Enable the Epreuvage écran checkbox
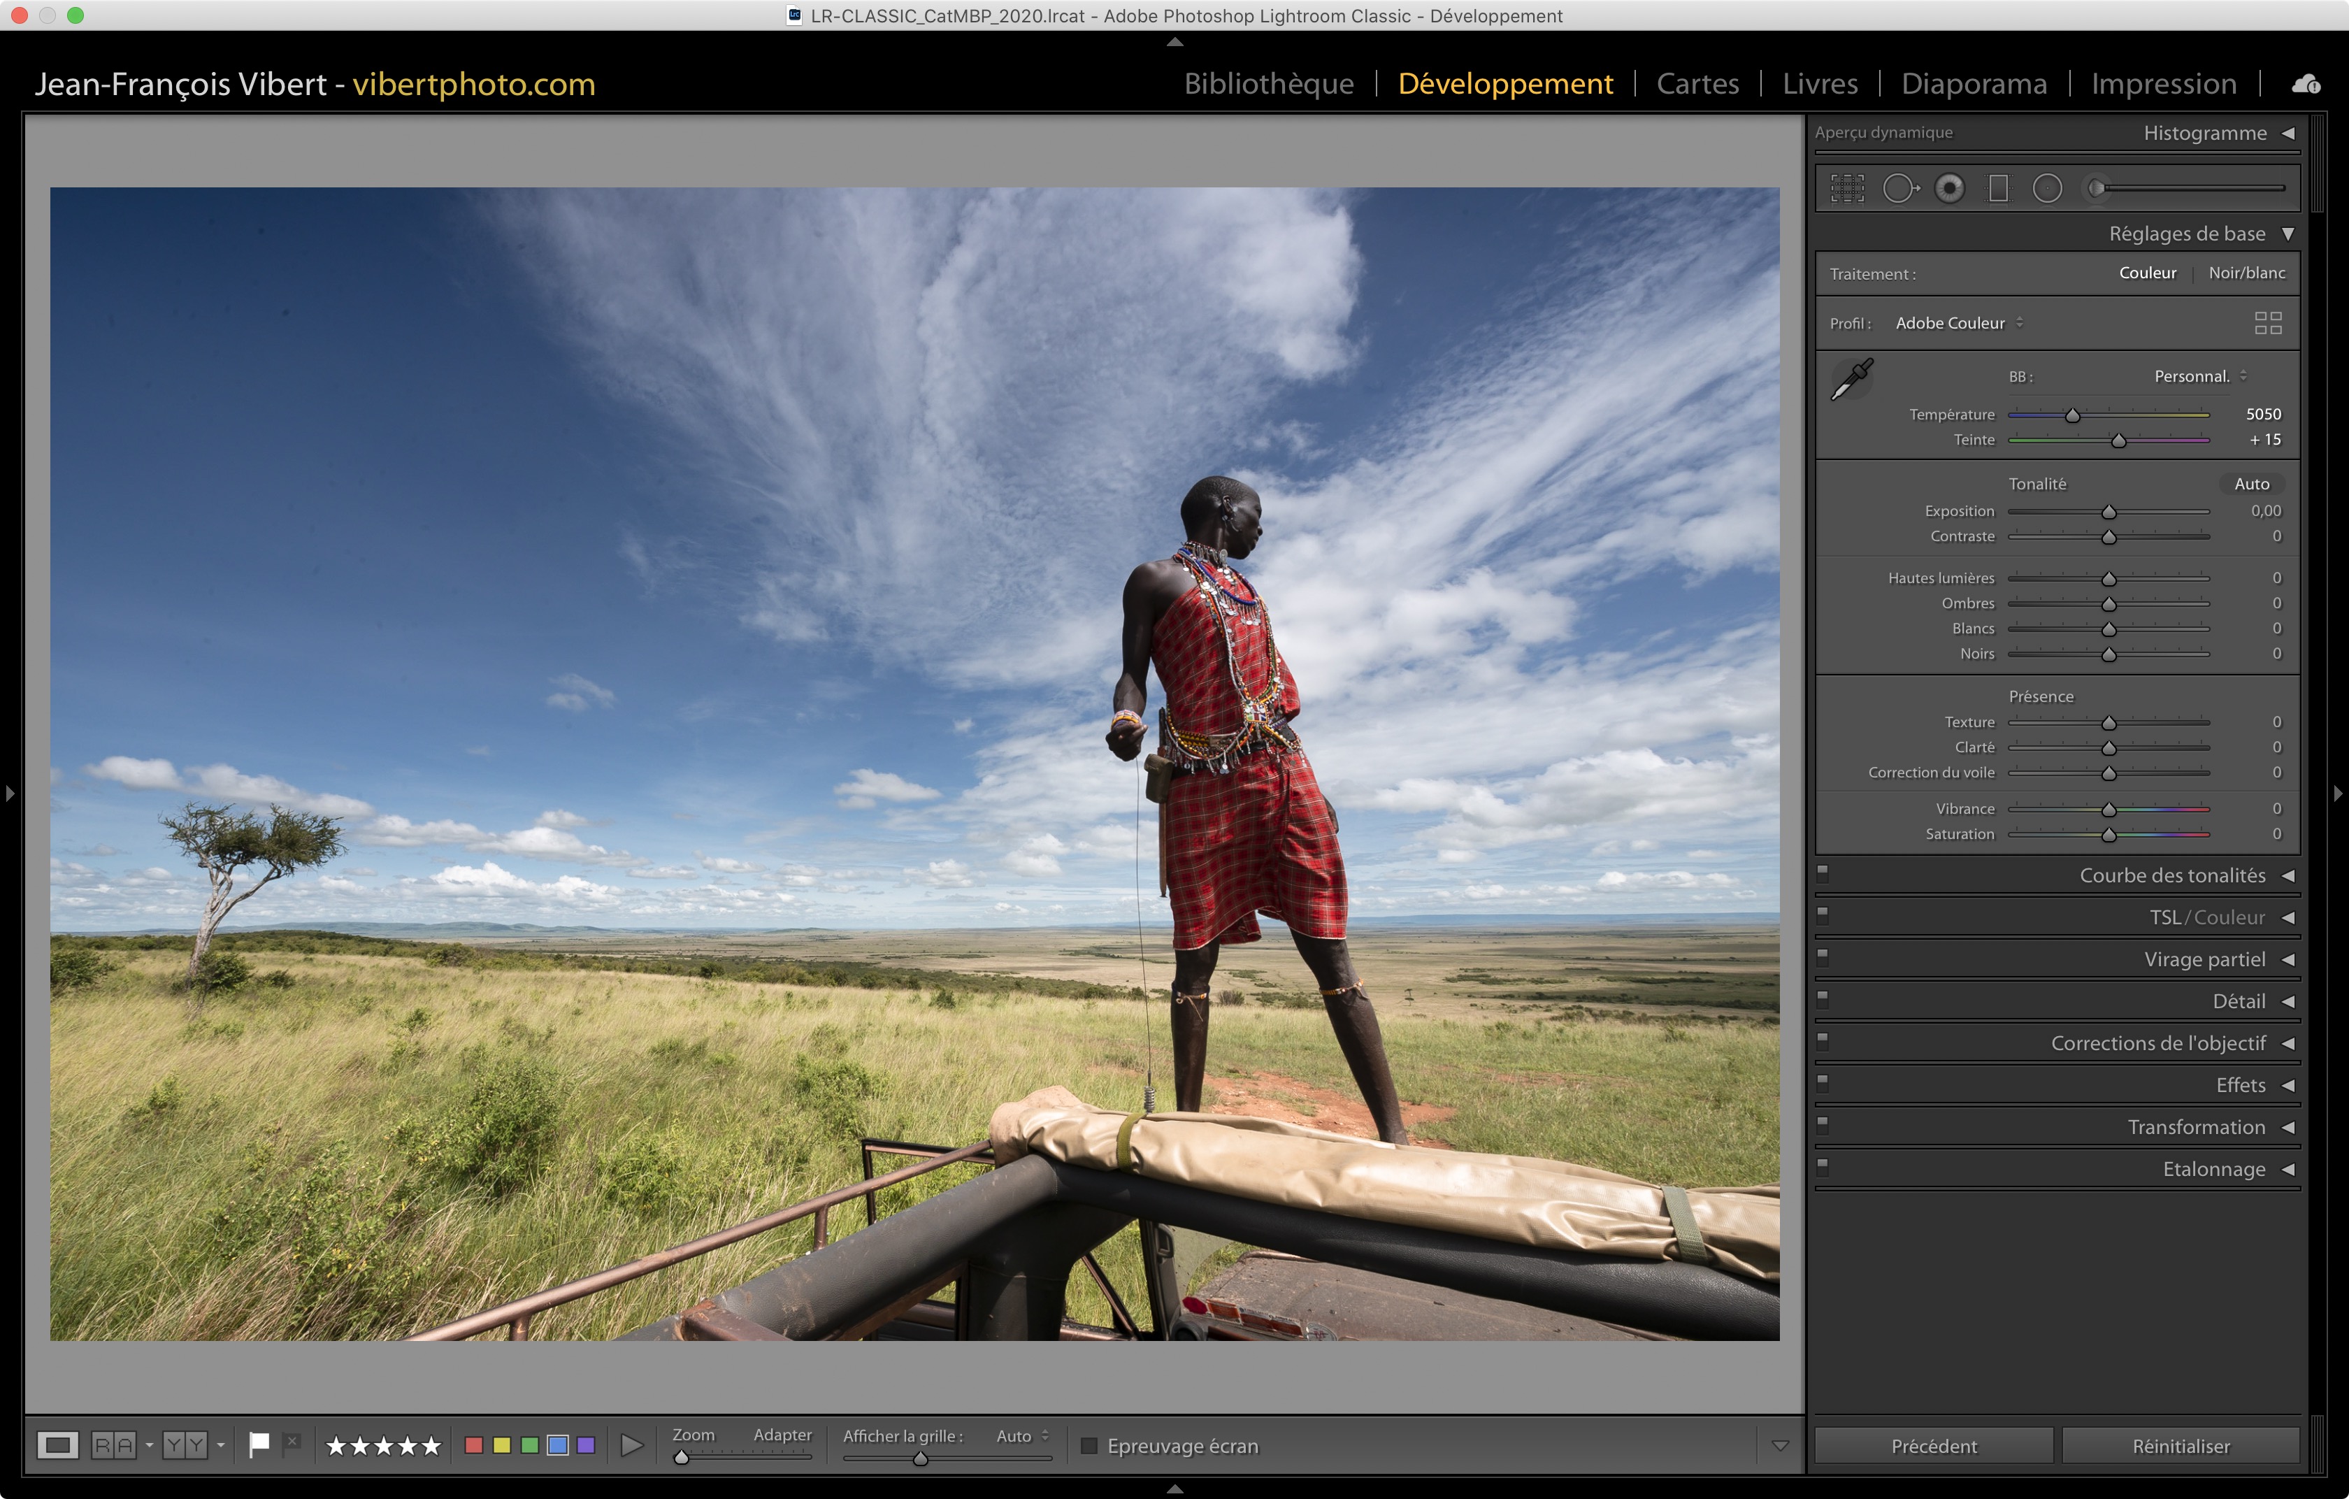The height and width of the screenshot is (1499, 2349). point(1090,1445)
